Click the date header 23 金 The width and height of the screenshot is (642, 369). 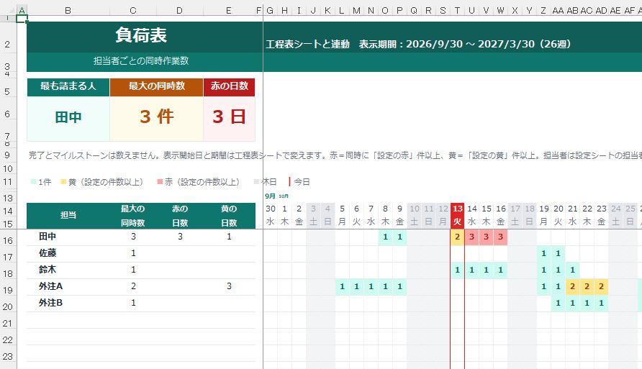[x=601, y=216]
